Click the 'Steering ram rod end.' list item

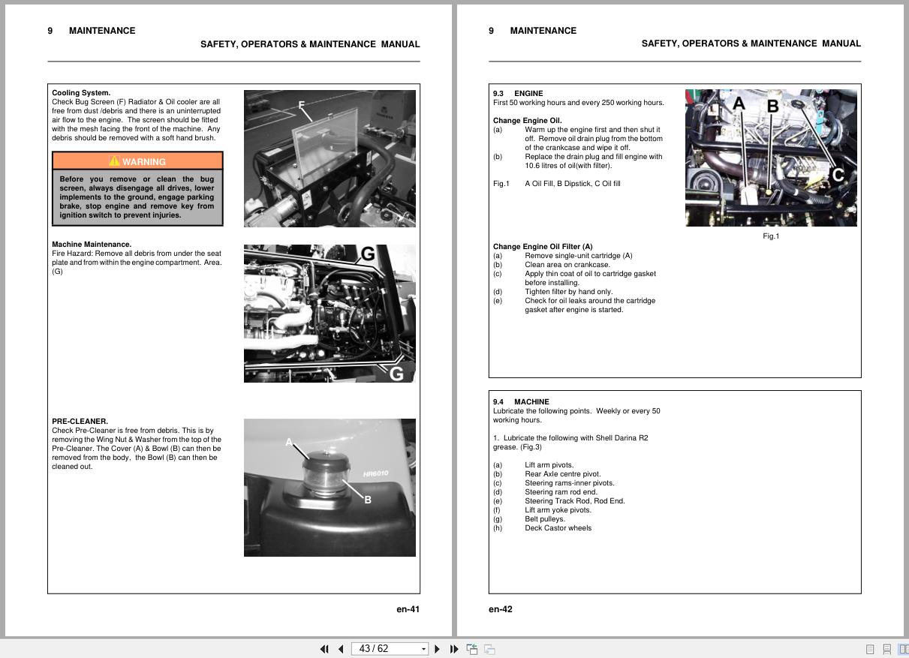561,492
